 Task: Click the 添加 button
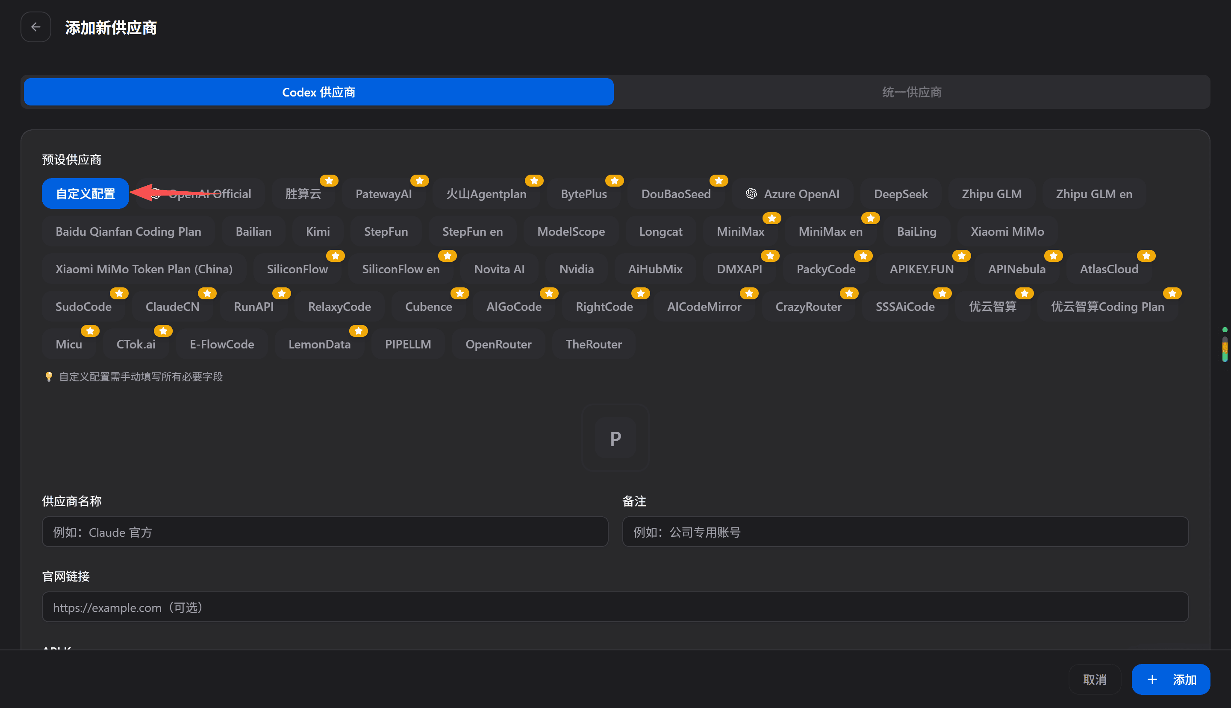coord(1171,679)
